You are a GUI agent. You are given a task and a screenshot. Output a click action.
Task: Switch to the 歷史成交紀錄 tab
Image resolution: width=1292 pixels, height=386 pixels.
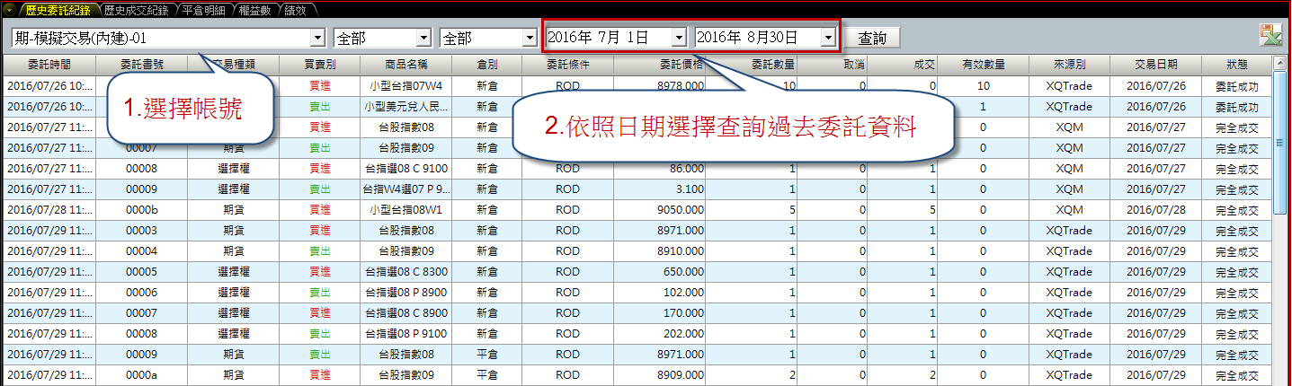(x=136, y=10)
